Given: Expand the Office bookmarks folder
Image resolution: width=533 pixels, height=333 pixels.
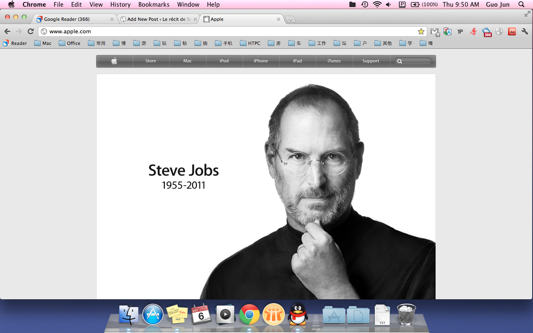Looking at the screenshot, I should coord(70,43).
